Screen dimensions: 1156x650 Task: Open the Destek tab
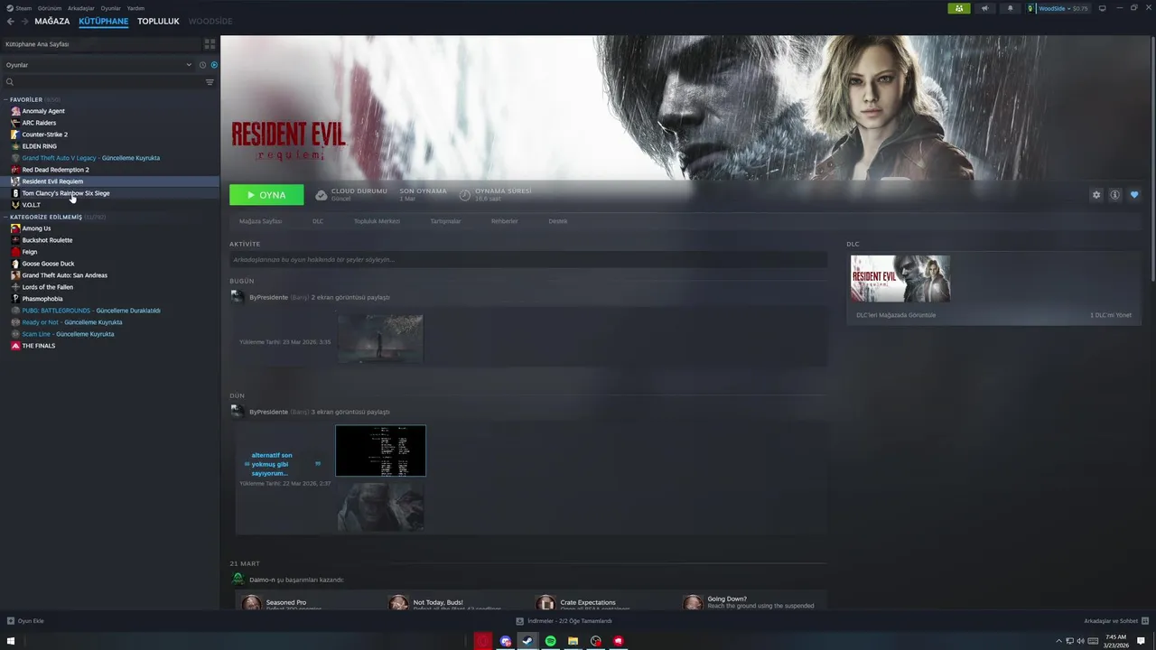click(558, 221)
